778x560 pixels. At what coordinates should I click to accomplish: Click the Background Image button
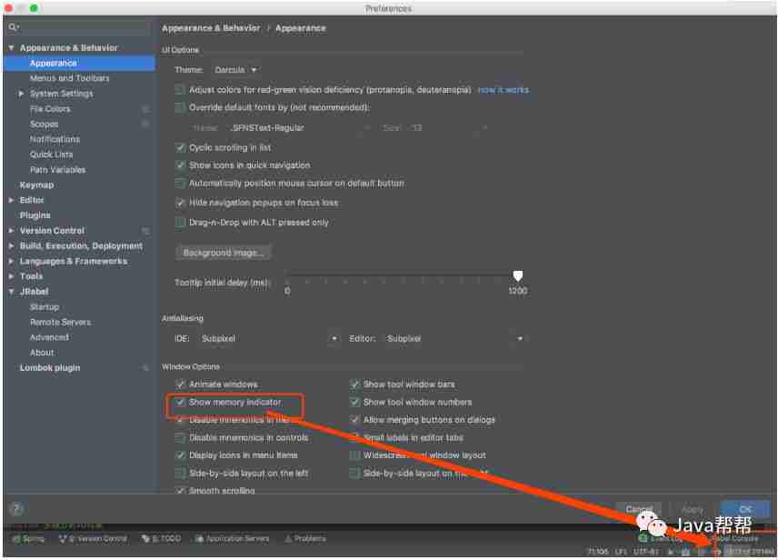[x=225, y=251]
